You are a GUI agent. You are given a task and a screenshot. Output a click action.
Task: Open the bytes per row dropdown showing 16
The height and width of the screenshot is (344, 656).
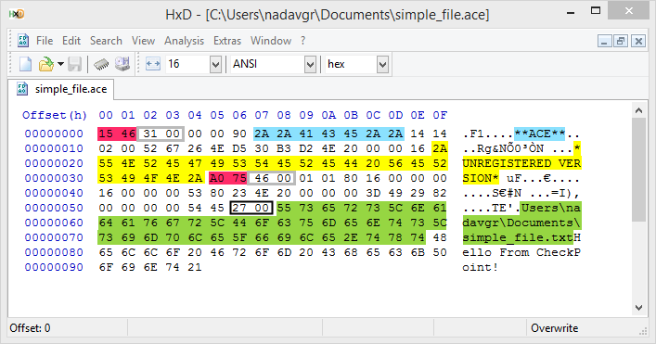pyautogui.click(x=215, y=65)
